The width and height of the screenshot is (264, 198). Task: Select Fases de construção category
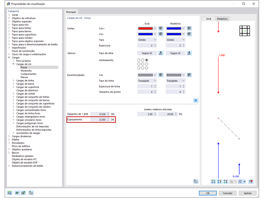(x=23, y=51)
